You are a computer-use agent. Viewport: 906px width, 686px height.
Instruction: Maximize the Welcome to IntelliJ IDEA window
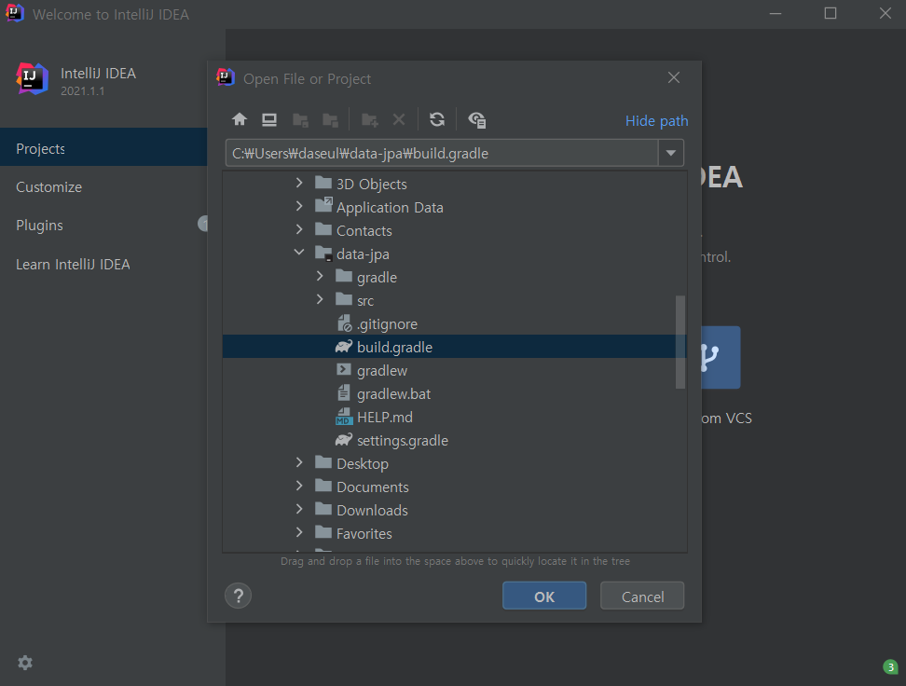(x=830, y=13)
